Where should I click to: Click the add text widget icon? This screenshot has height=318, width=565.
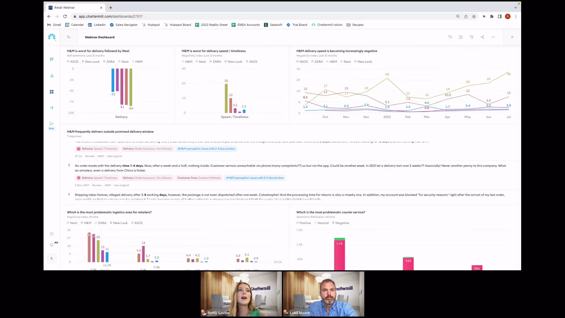tap(450, 37)
